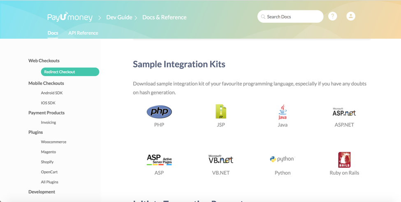The width and height of the screenshot is (401, 202).
Task: Click the Python label text
Action: click(x=283, y=173)
